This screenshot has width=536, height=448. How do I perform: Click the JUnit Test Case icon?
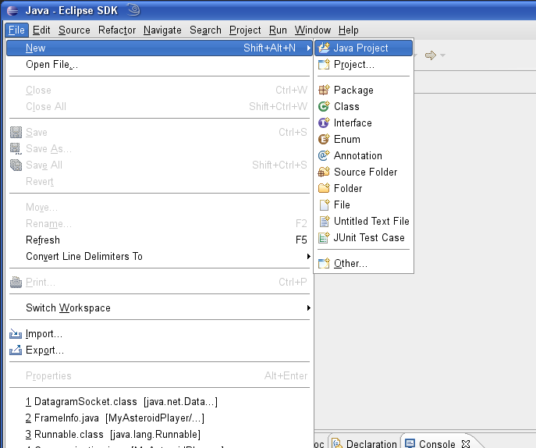324,237
